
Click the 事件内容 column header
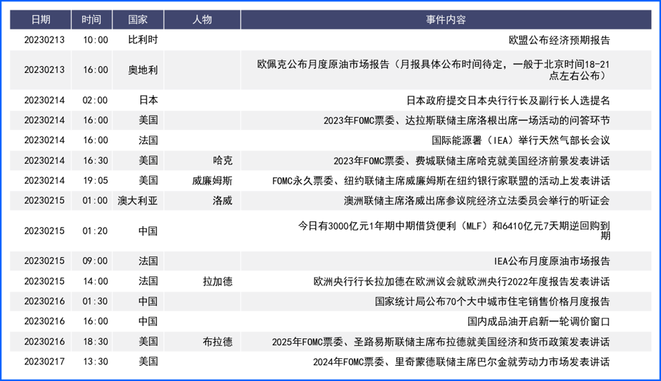(x=446, y=20)
